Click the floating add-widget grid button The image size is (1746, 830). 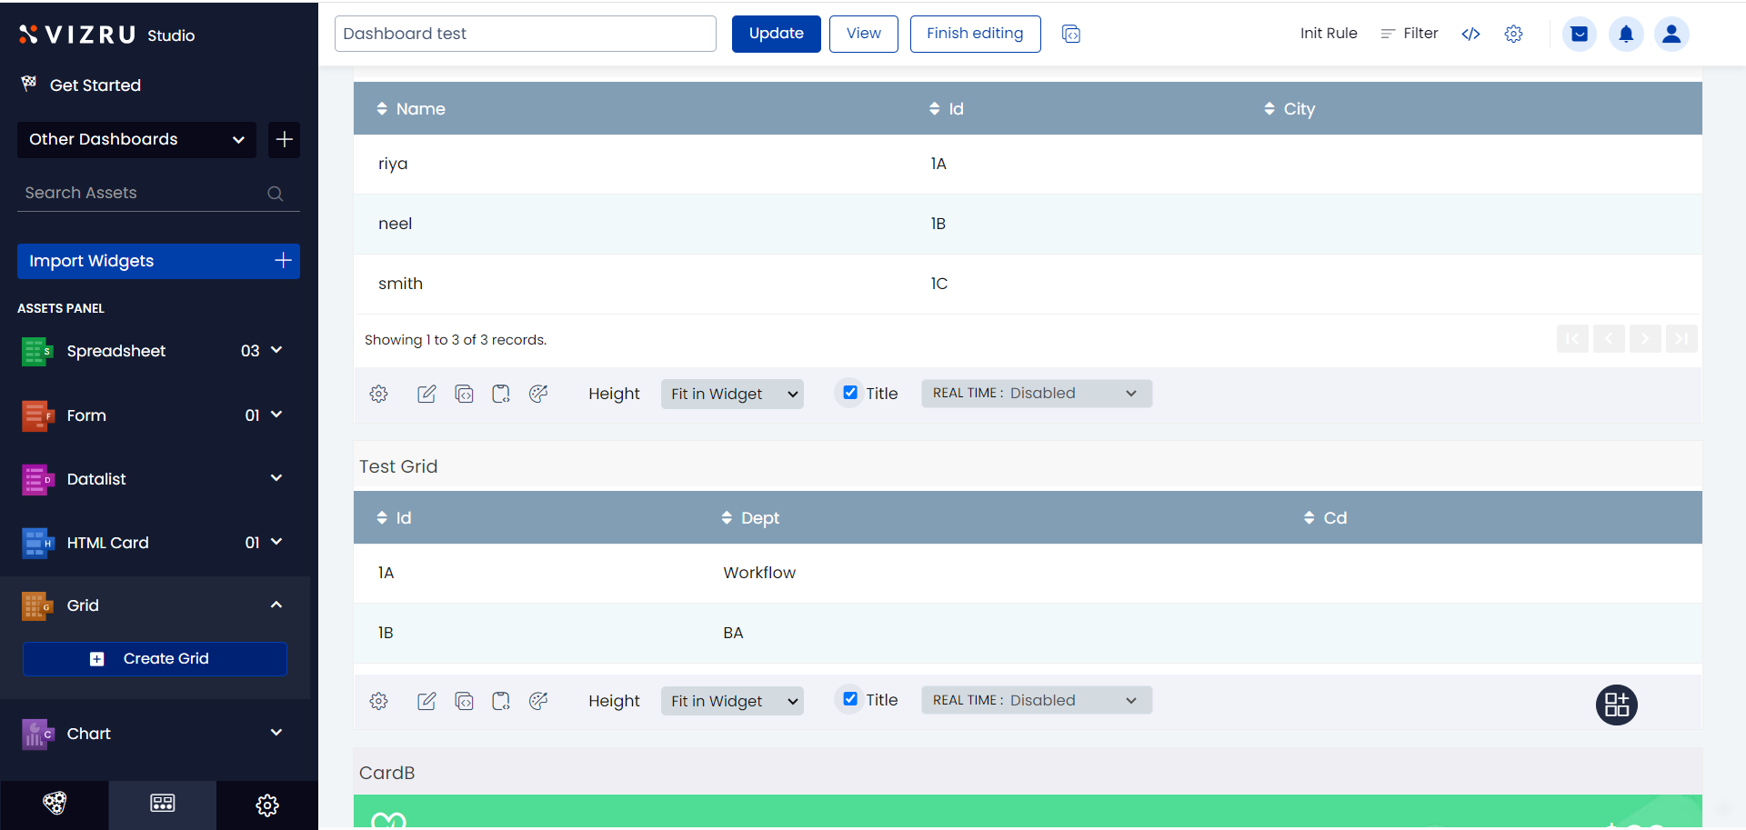pyautogui.click(x=1616, y=705)
